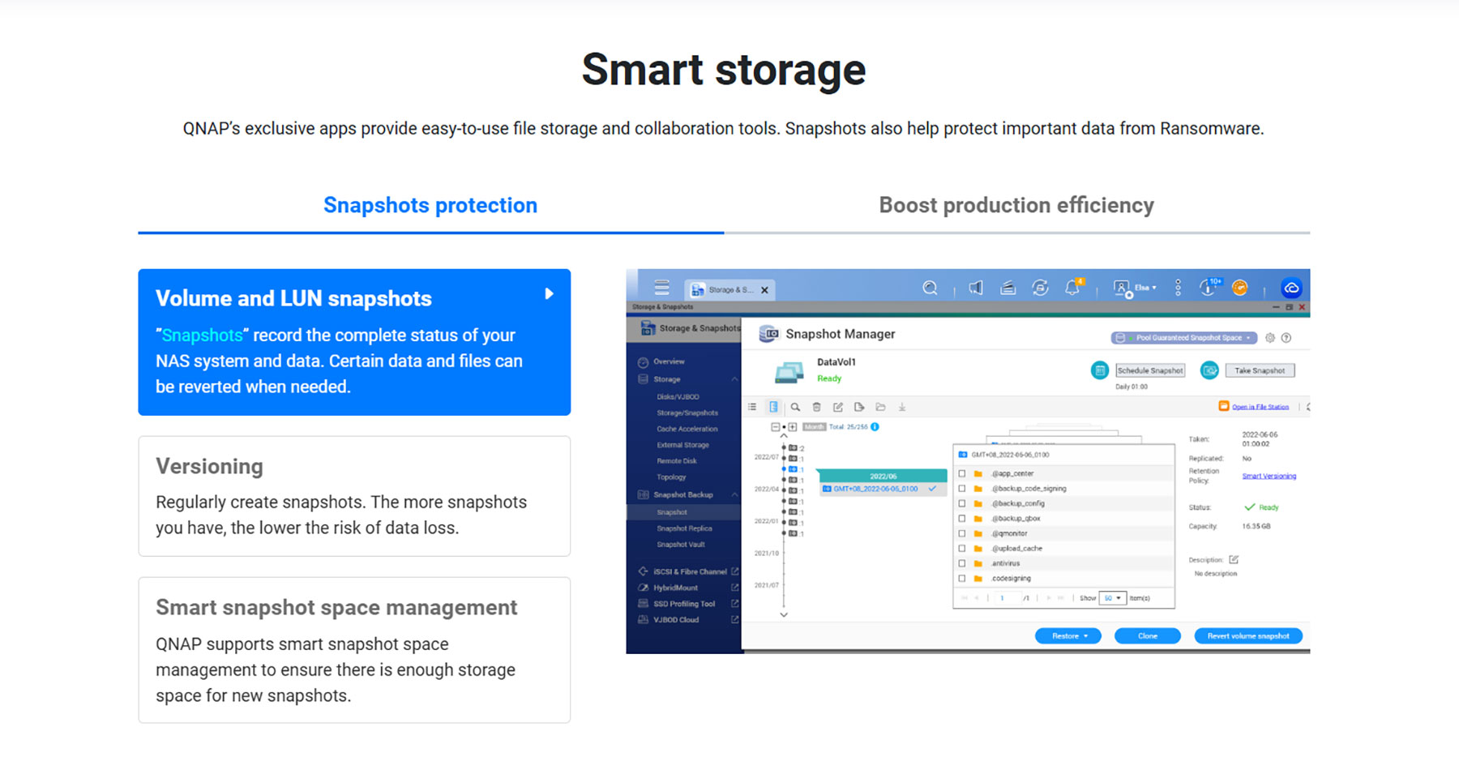This screenshot has width=1459, height=774.
Task: Open the Restore dropdown button
Action: coord(1068,636)
